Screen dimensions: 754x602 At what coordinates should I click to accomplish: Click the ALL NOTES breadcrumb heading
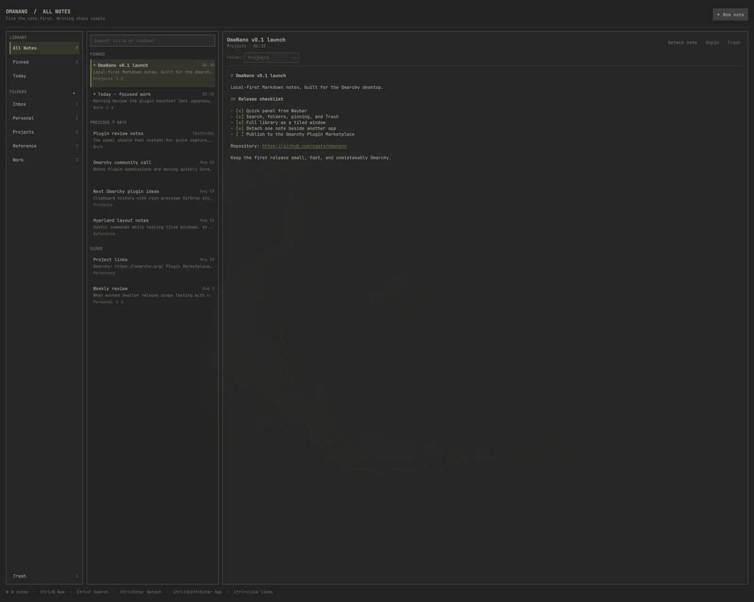click(x=57, y=11)
